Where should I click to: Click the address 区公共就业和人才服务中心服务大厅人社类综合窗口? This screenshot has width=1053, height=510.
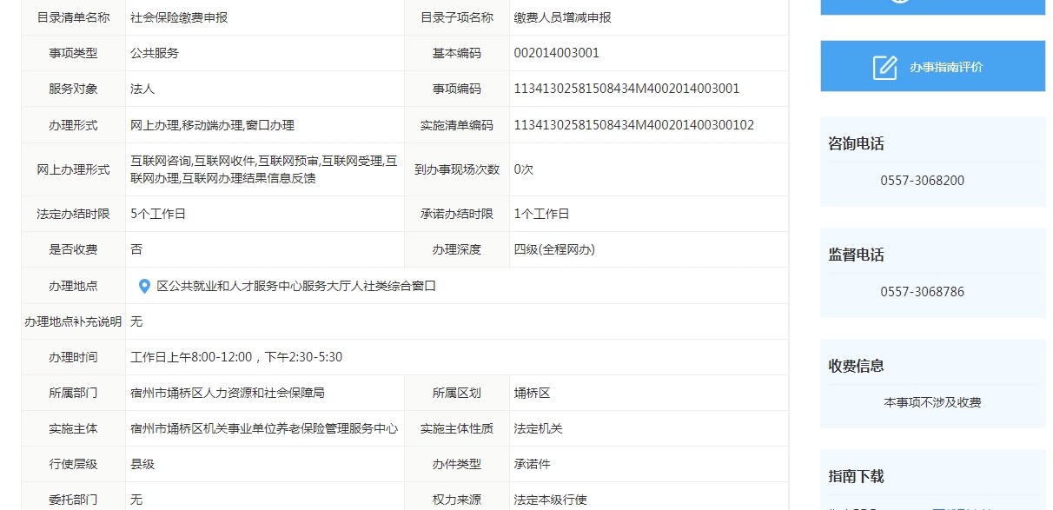[295, 286]
